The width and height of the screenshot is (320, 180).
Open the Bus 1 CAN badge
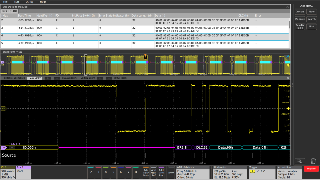(24, 172)
